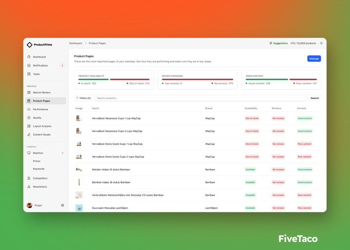Click No reviews tag for Bamboe rietjes
Image resolution: width=350 pixels, height=250 pixels.
(x=278, y=182)
